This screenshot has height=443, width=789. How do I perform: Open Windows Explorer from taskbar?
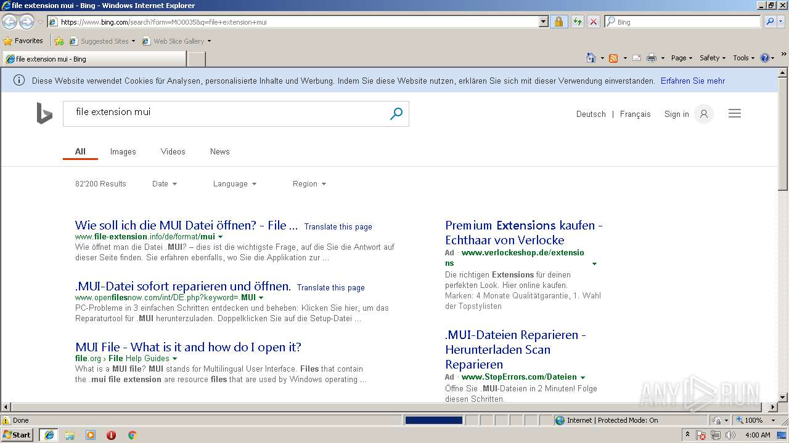(70, 435)
